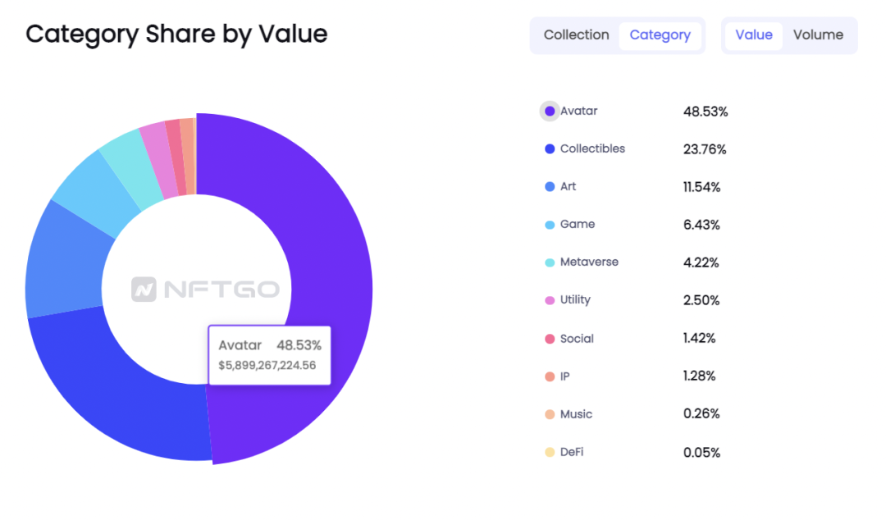Image resolution: width=886 pixels, height=520 pixels.
Task: Select the Category tab
Action: pyautogui.click(x=660, y=35)
